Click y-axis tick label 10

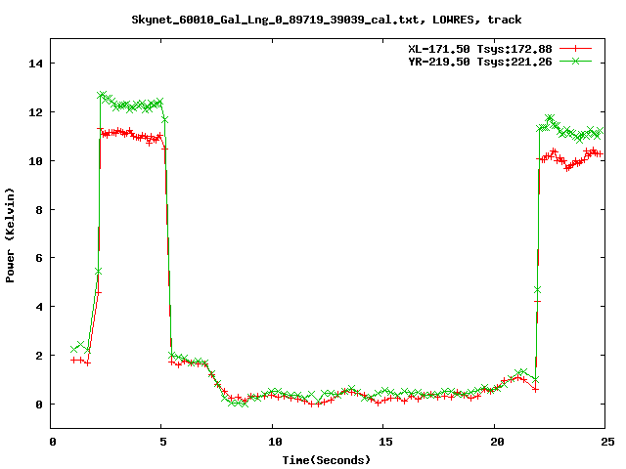click(x=35, y=160)
